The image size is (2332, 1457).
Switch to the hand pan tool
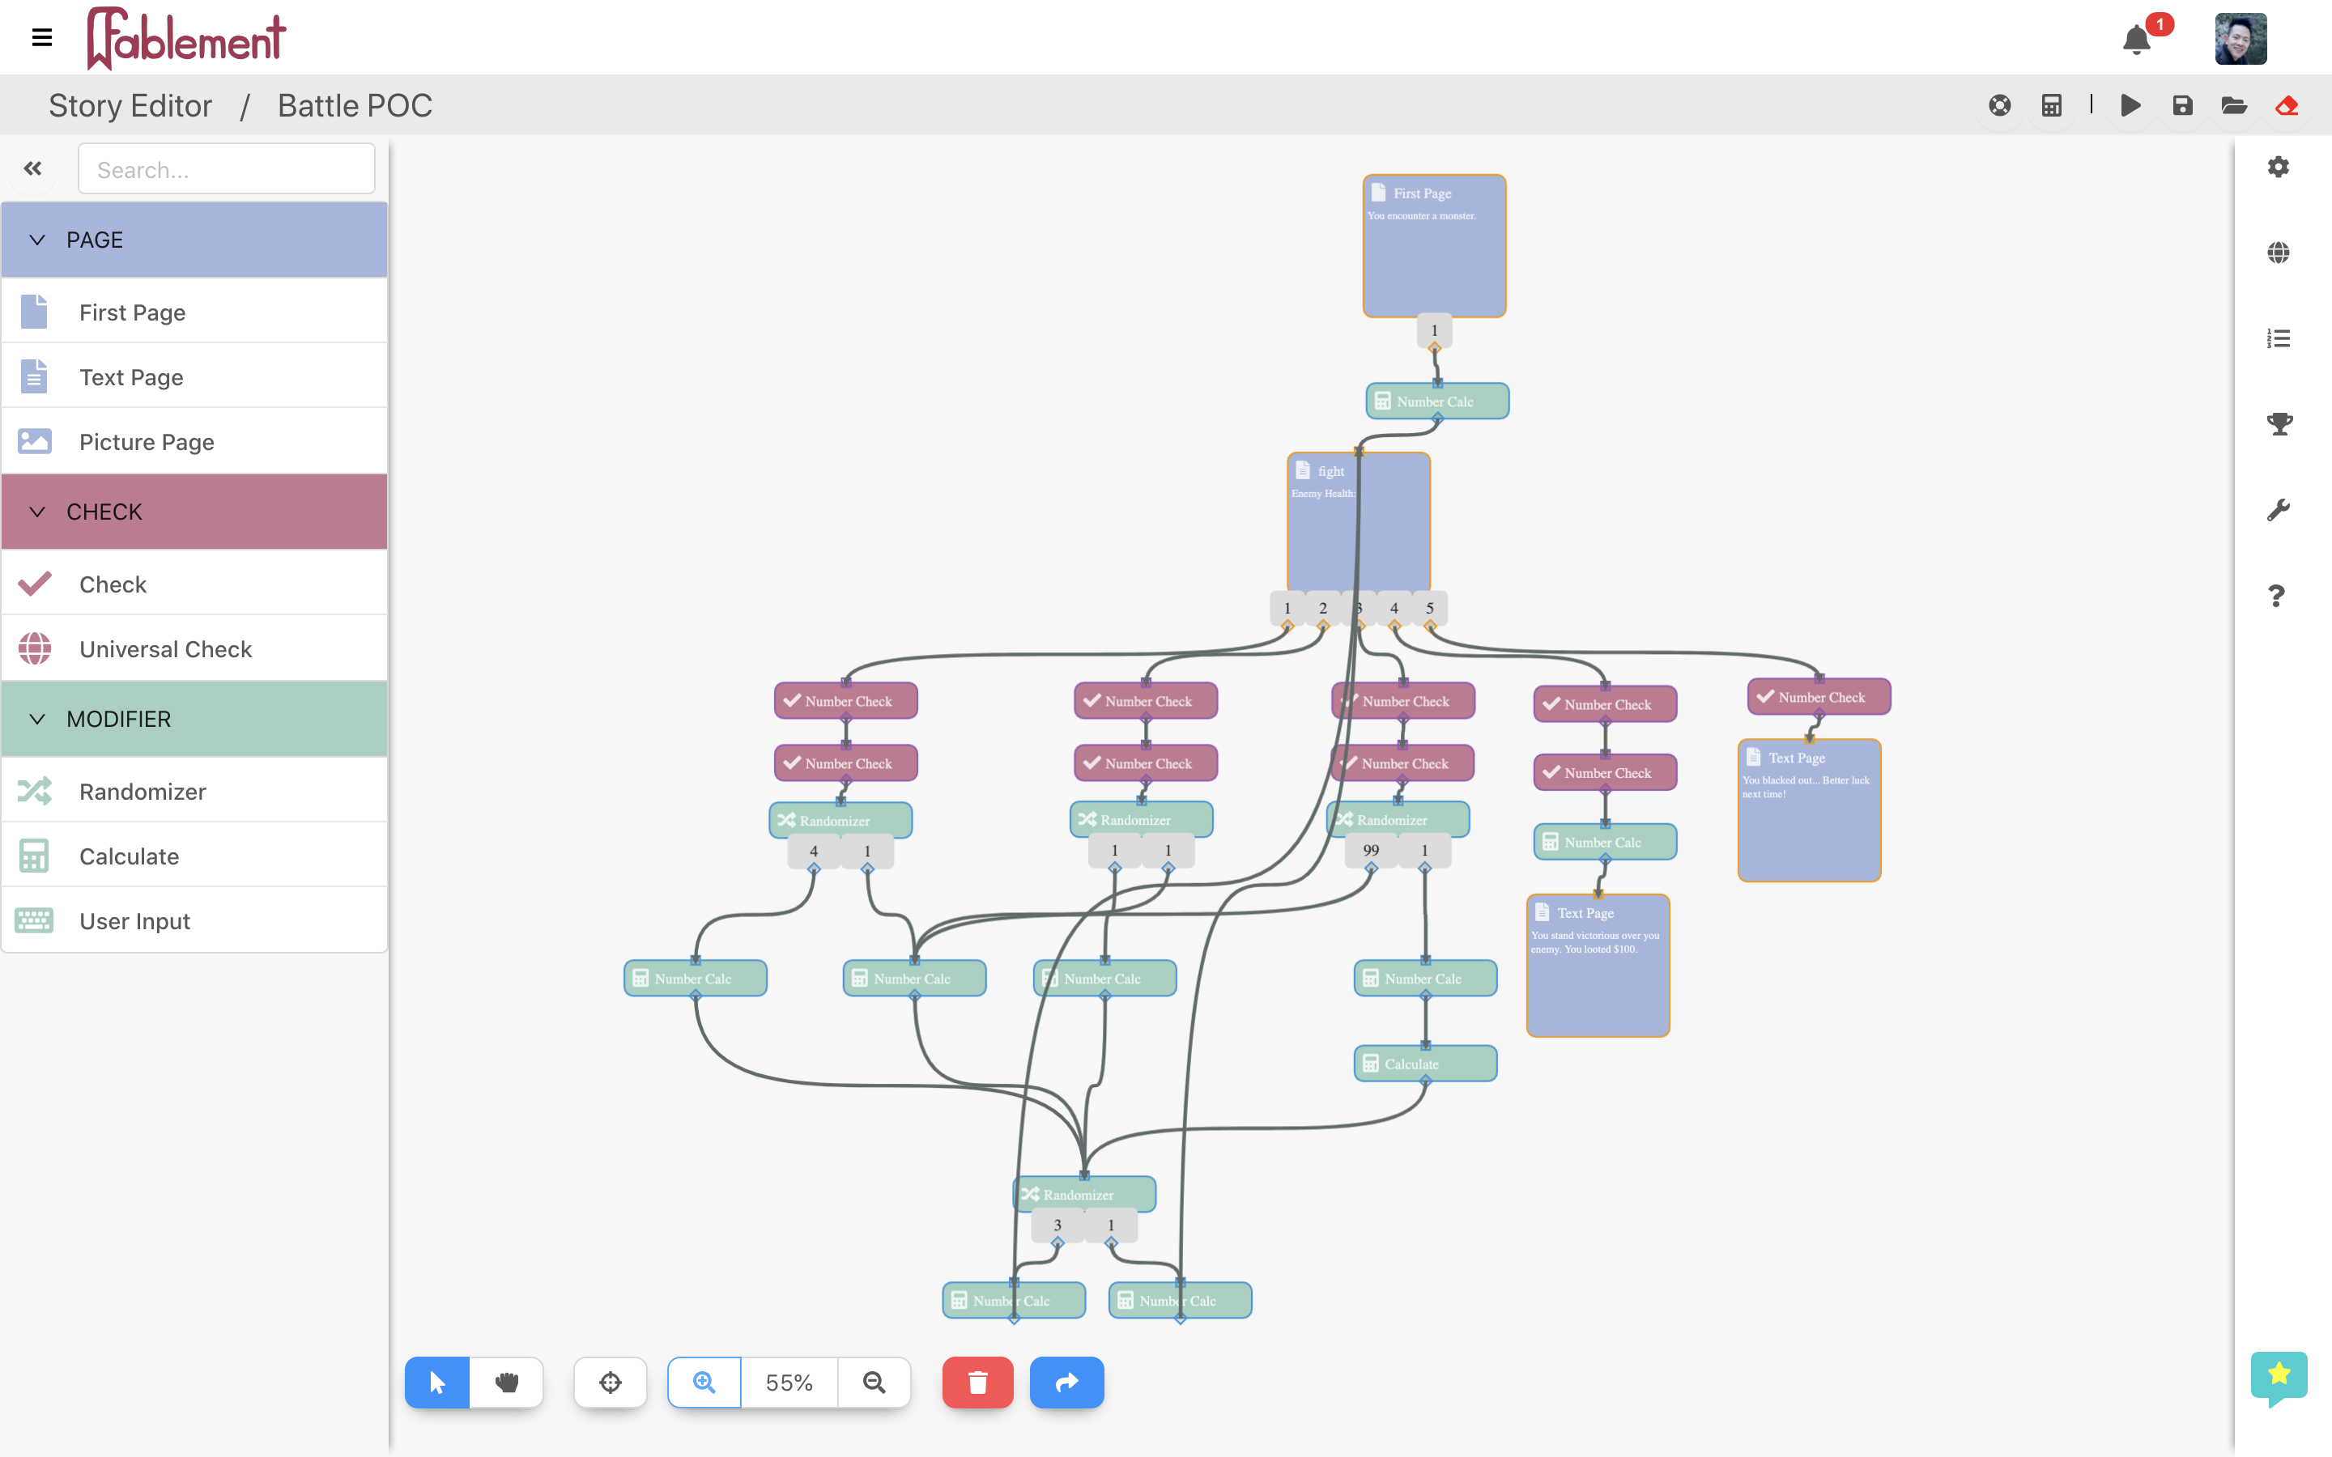point(507,1382)
